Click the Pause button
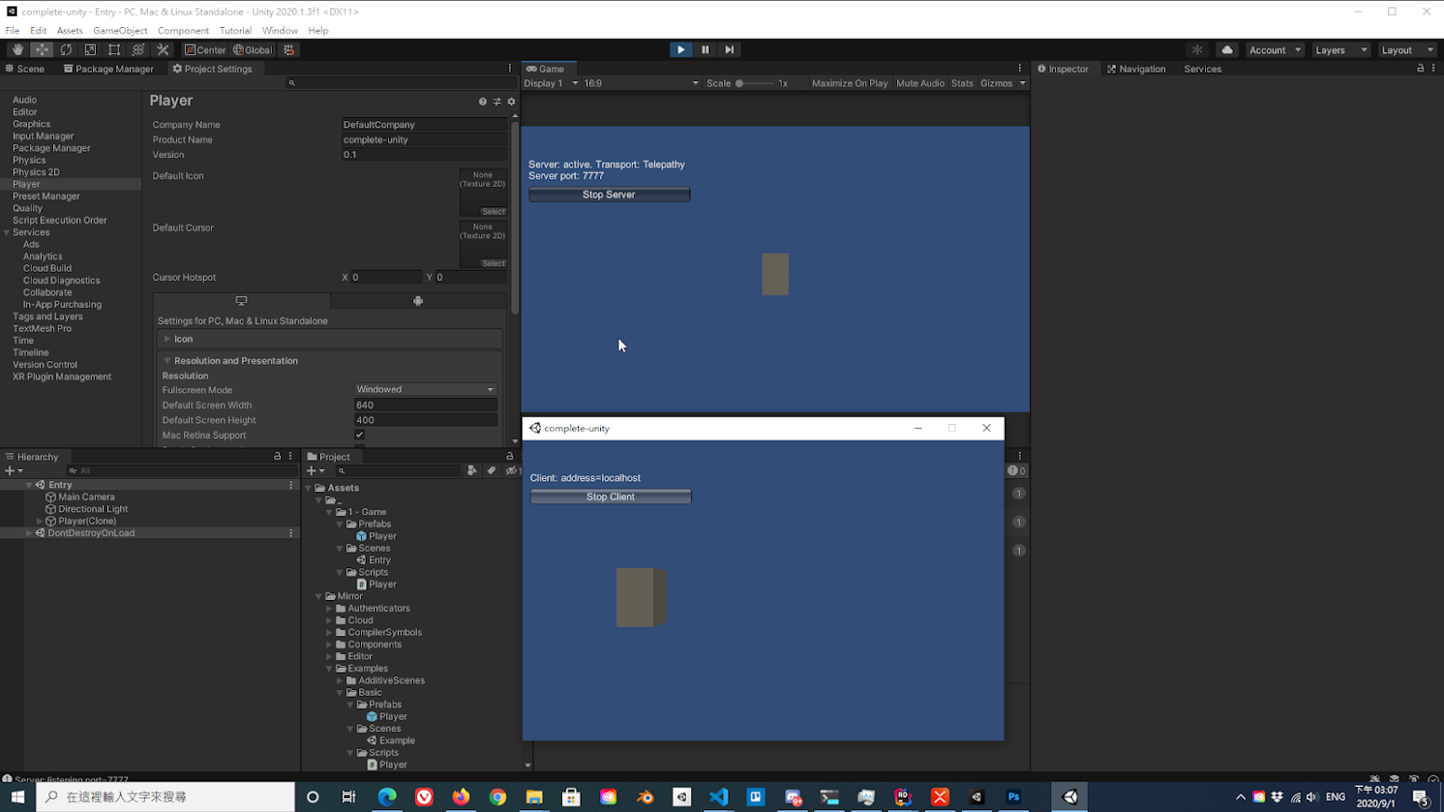1444x812 pixels. coord(705,50)
